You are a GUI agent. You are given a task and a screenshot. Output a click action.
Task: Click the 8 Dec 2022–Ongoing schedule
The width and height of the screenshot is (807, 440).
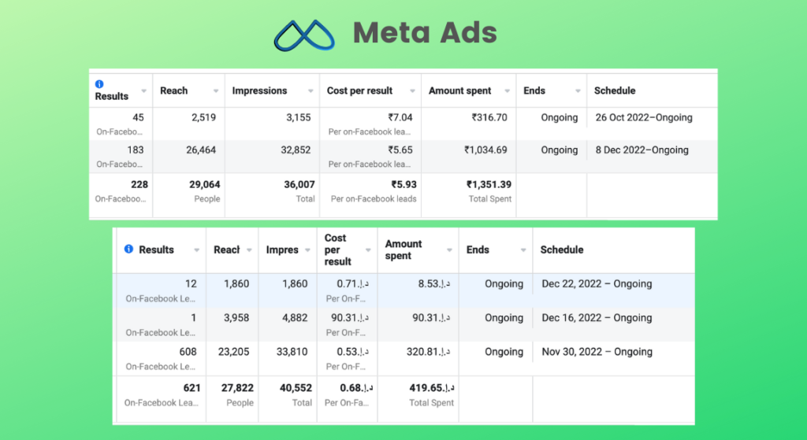[x=642, y=150]
